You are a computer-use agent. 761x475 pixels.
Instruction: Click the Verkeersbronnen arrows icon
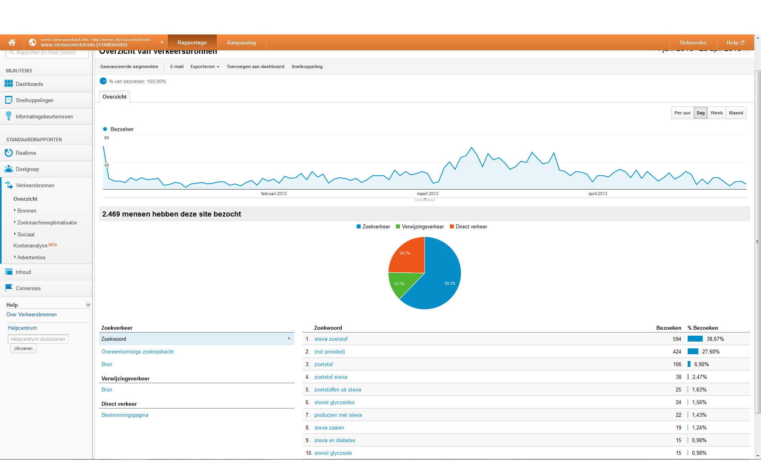pos(9,185)
